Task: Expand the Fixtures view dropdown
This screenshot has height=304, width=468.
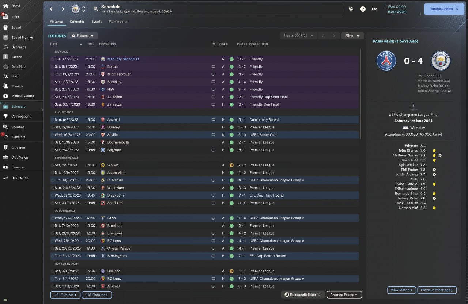Action: click(x=83, y=36)
